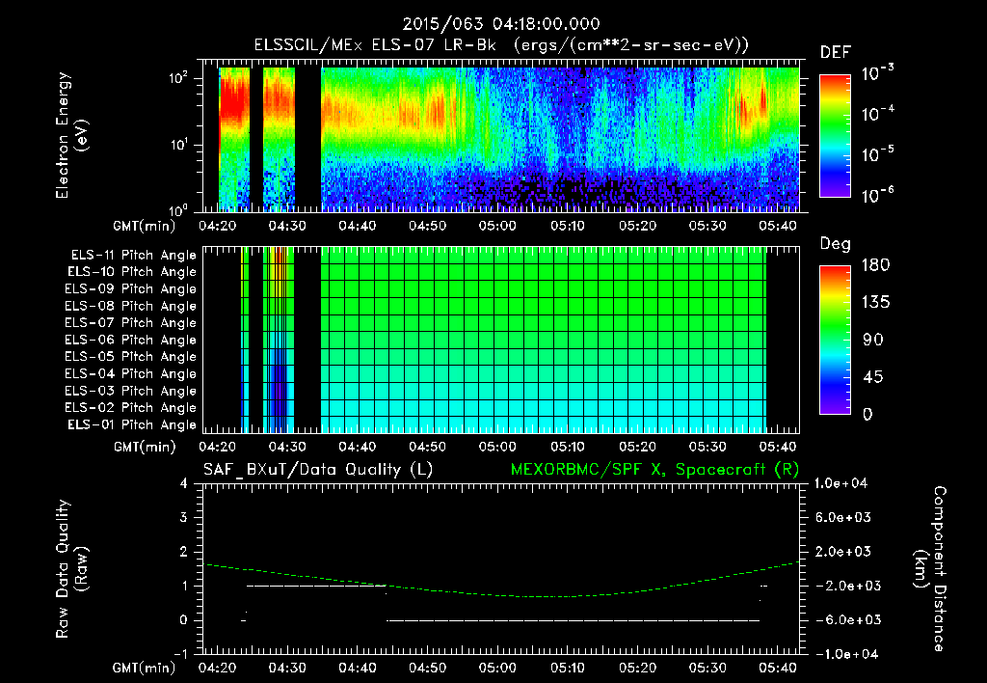
Task: Choose the ELS-04 Pitch Angle row label
Action: 131,374
